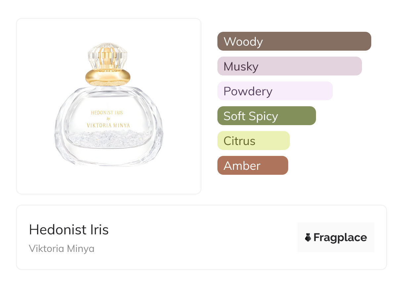Click the clear glass above the bottle label
Image resolution: width=403 pixels, height=286 pixels.
pyautogui.click(x=108, y=99)
